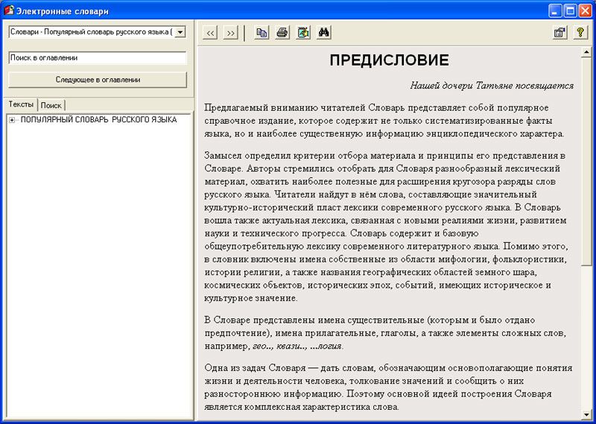Open the dictionary selection dropdown arrow
Viewport: 596px width, 424px height.
[x=179, y=32]
